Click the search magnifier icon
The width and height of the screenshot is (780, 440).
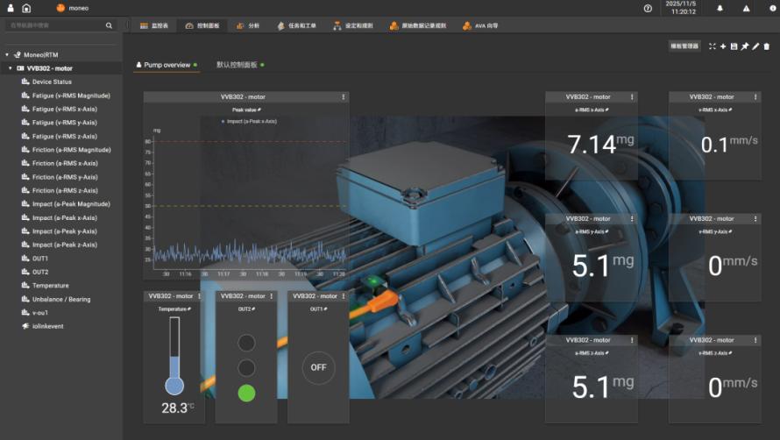(x=109, y=25)
